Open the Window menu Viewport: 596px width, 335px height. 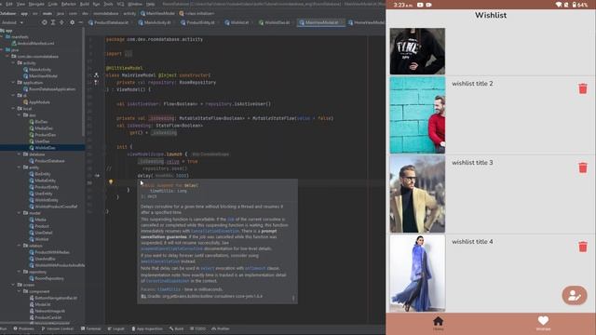[x=135, y=4]
